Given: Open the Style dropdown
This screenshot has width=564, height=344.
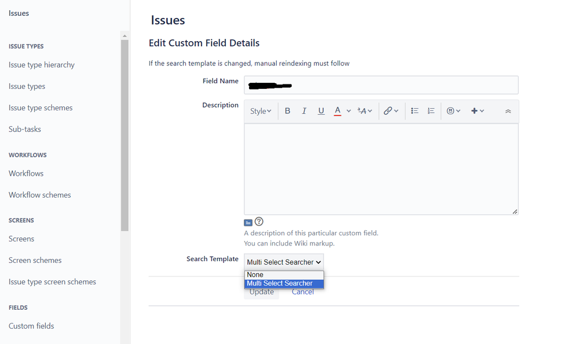Looking at the screenshot, I should (260, 111).
